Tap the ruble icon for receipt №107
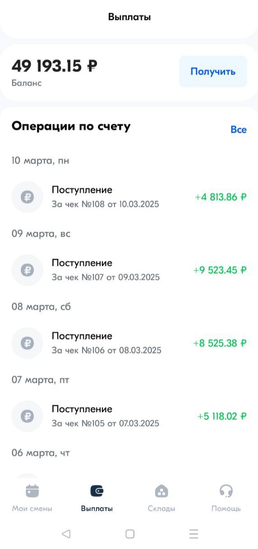 [x=27, y=270]
